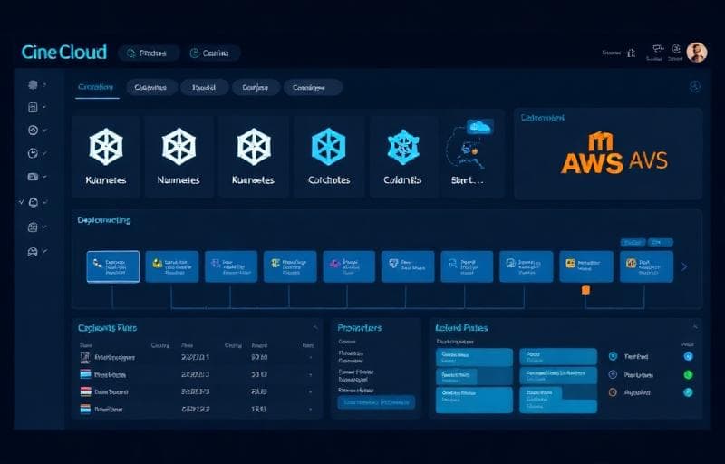This screenshot has height=464, width=725.
Task: Expand chevron beside the checkmarked headset icon
Action: click(44, 202)
